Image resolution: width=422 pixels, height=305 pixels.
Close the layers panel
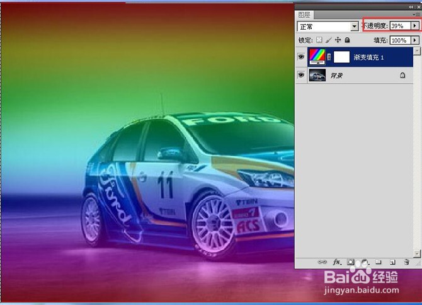(419, 7)
